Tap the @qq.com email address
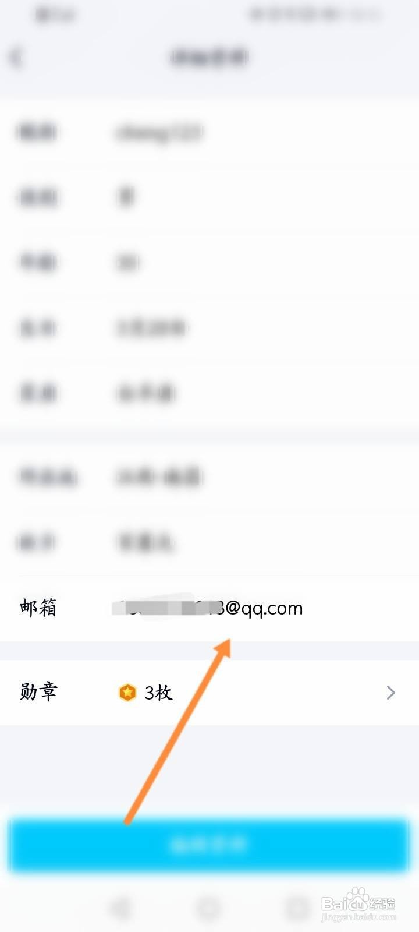419x932 pixels. pos(207,608)
